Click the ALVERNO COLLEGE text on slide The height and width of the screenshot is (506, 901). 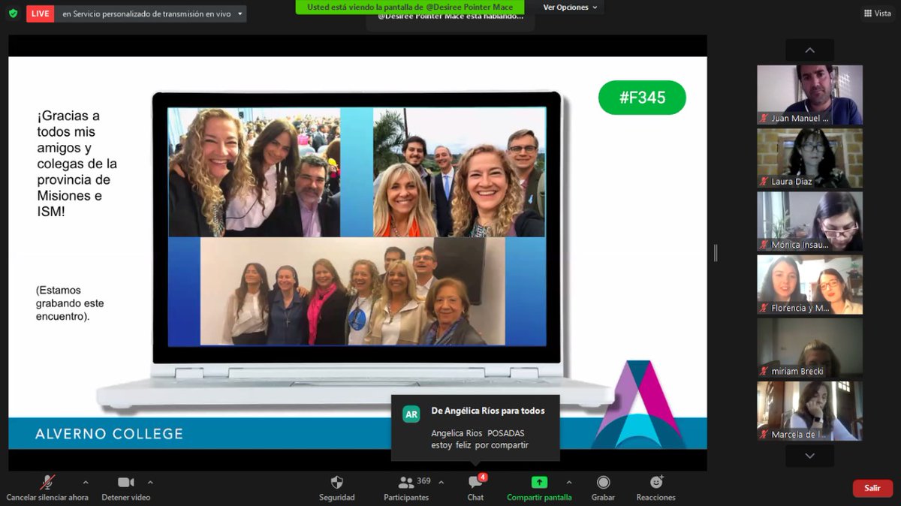click(110, 434)
